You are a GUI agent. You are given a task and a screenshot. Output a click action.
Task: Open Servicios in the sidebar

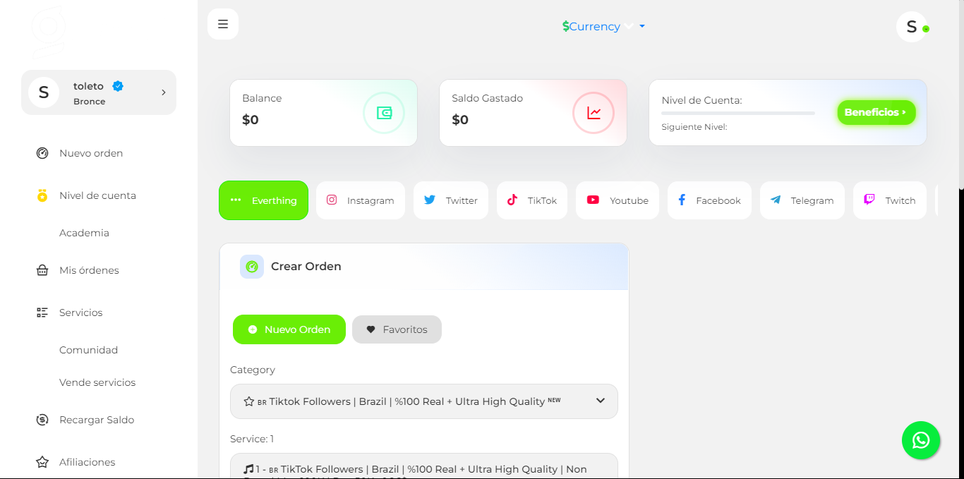[80, 313]
